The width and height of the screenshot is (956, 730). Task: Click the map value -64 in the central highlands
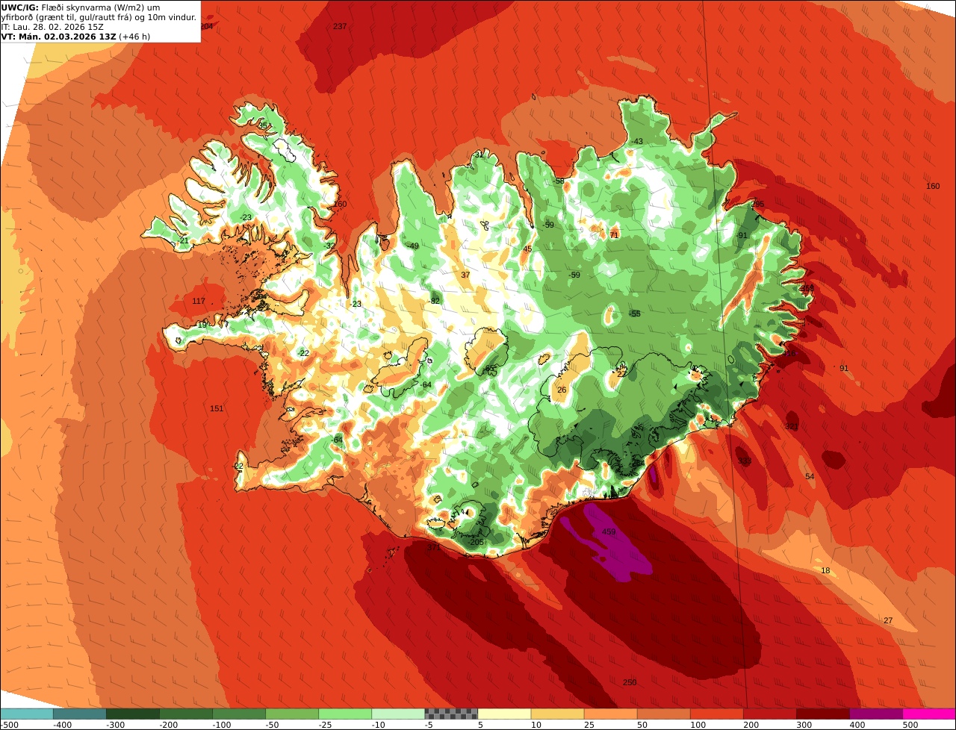pyautogui.click(x=426, y=385)
